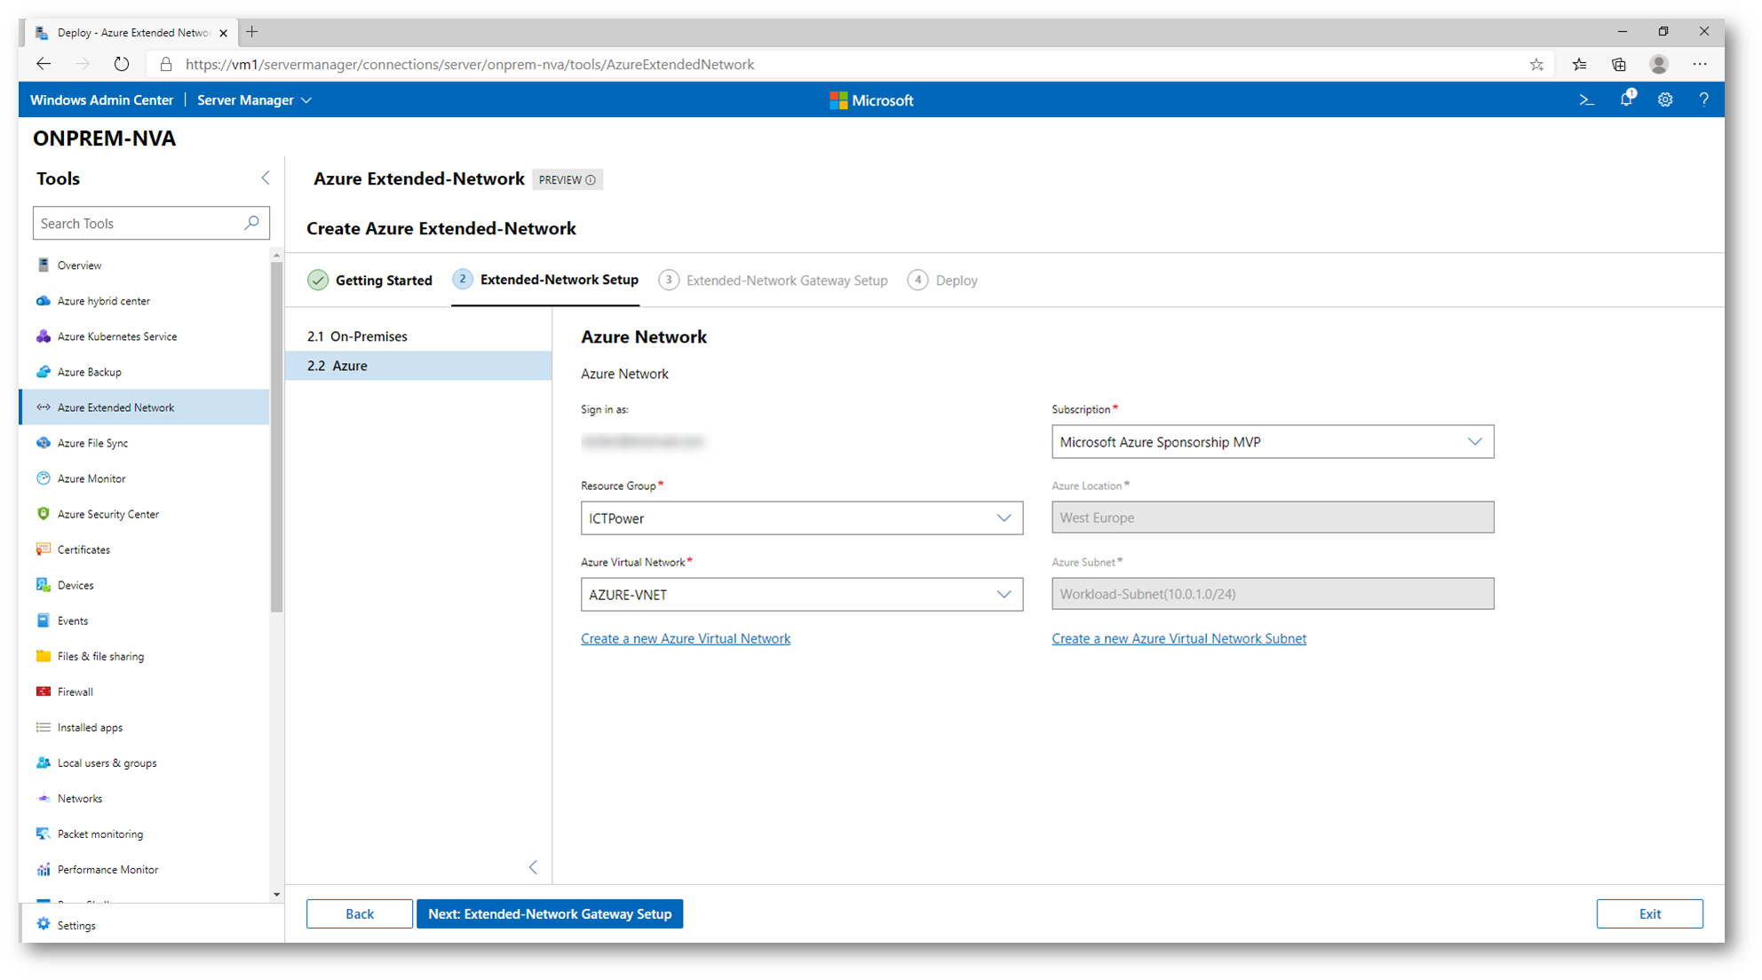This screenshot has width=1762, height=980.
Task: Select 2.2 Azure substep
Action: tap(418, 366)
